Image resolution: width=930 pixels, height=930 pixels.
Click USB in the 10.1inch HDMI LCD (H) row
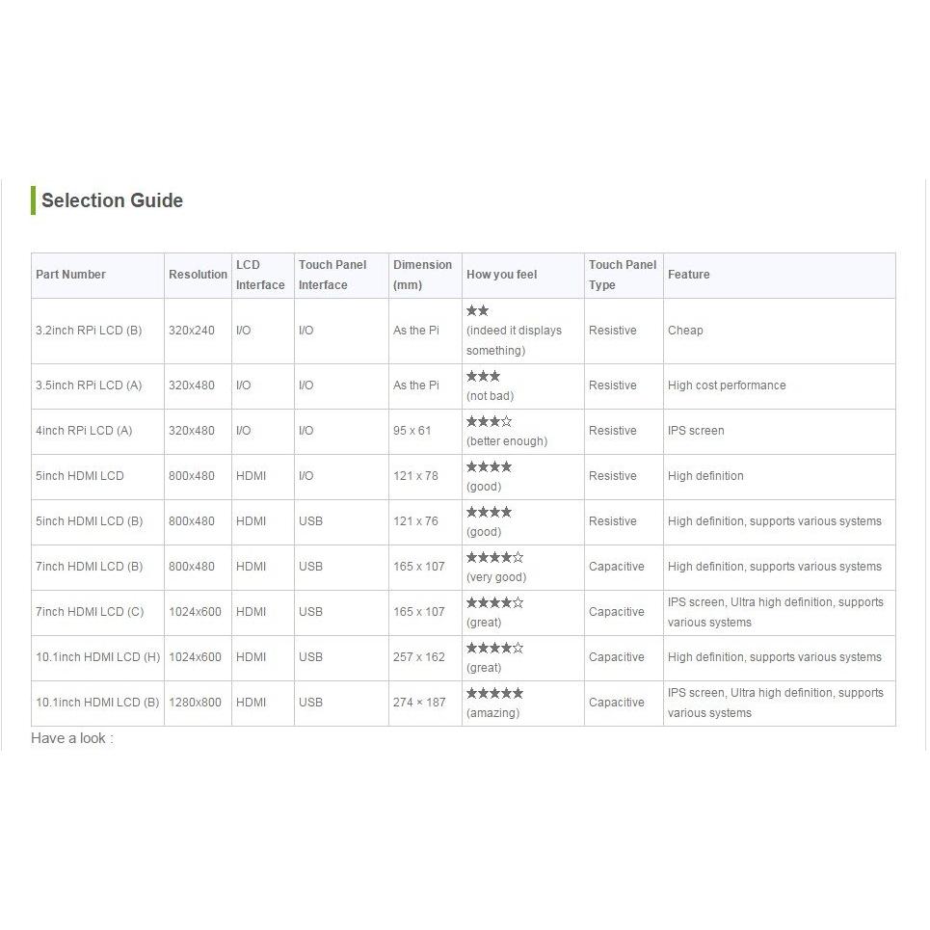pos(310,657)
